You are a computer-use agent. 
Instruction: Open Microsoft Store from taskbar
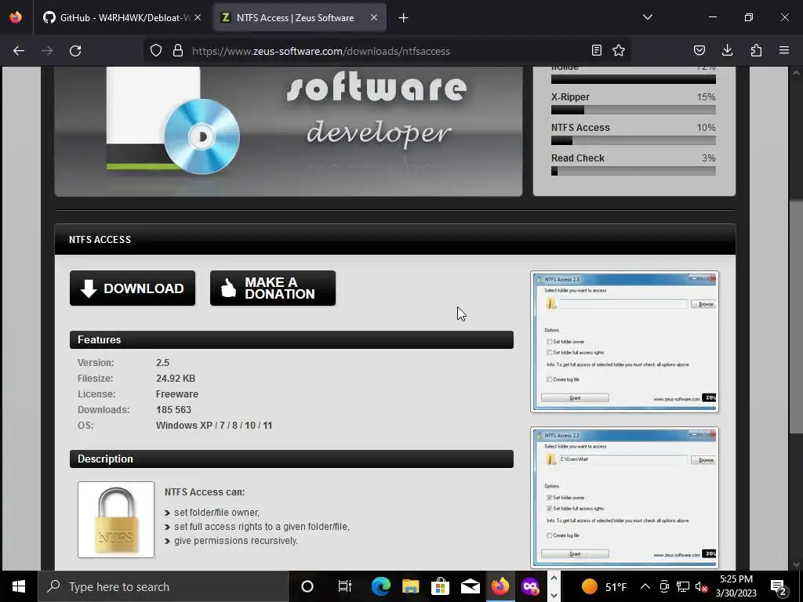[440, 586]
